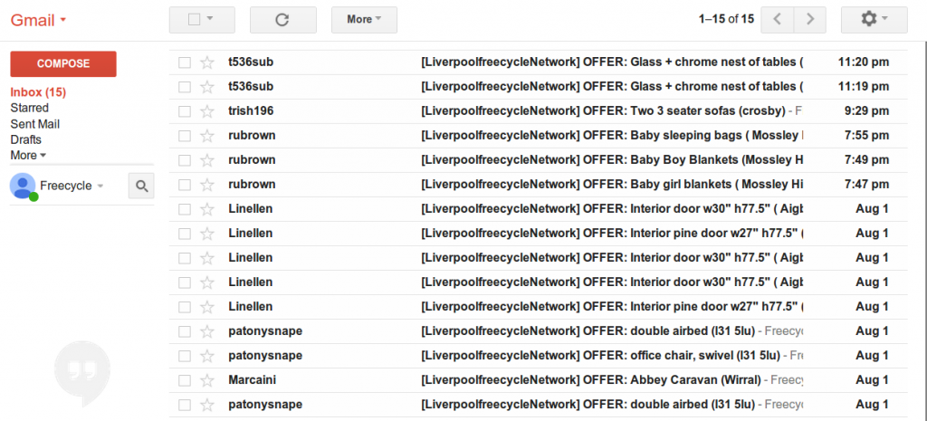This screenshot has width=927, height=421.
Task: Expand the select-options arrow beside the master checkbox
Action: (210, 19)
